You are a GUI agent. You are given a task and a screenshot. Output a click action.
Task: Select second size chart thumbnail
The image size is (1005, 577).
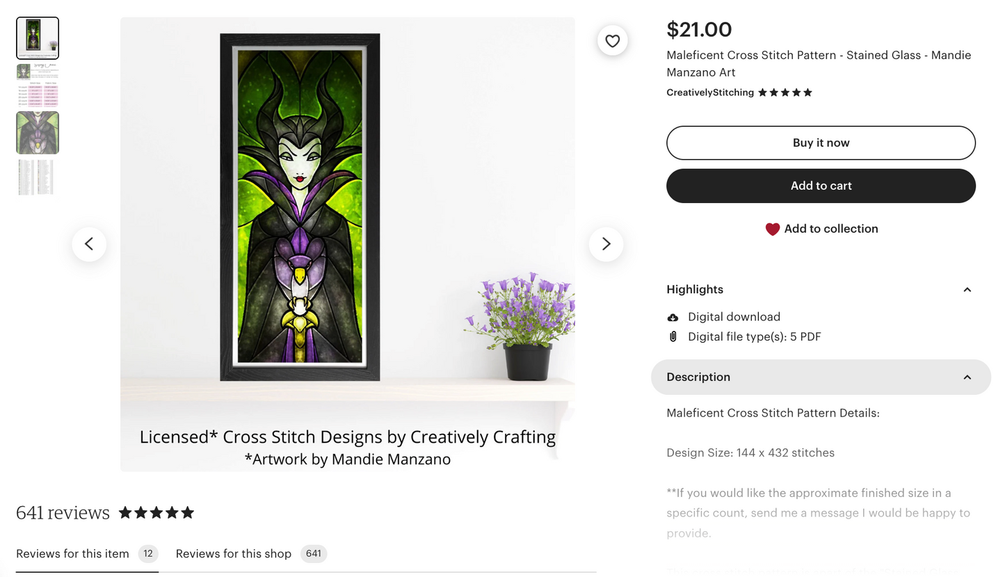pyautogui.click(x=38, y=85)
